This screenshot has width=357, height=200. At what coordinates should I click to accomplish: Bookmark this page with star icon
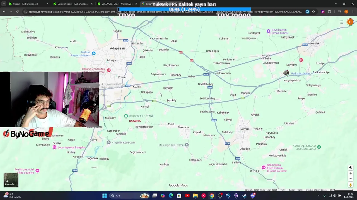pos(313,12)
